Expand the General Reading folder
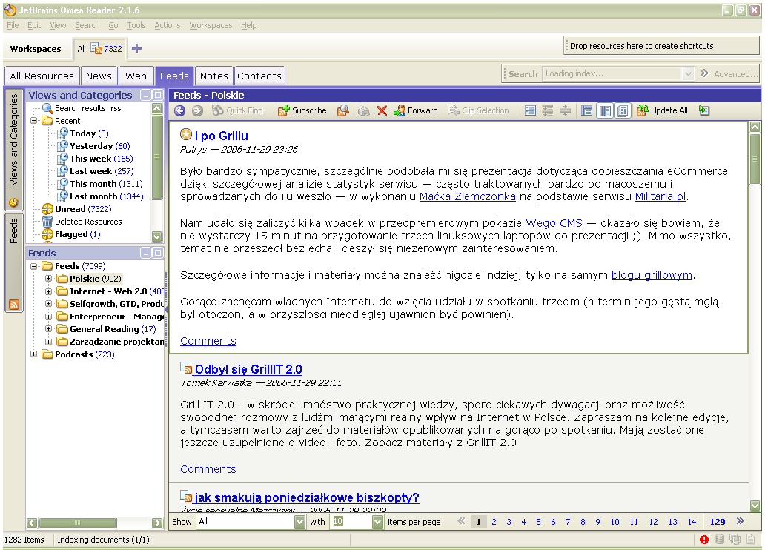This screenshot has width=765, height=550. pyautogui.click(x=48, y=329)
